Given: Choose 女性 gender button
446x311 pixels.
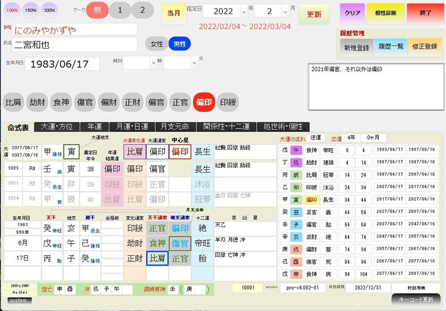Looking at the screenshot, I should [x=157, y=44].
